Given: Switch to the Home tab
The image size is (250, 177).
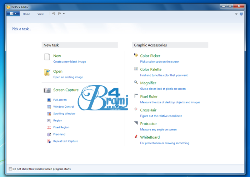Looking at the screenshot, I should point(26,14).
